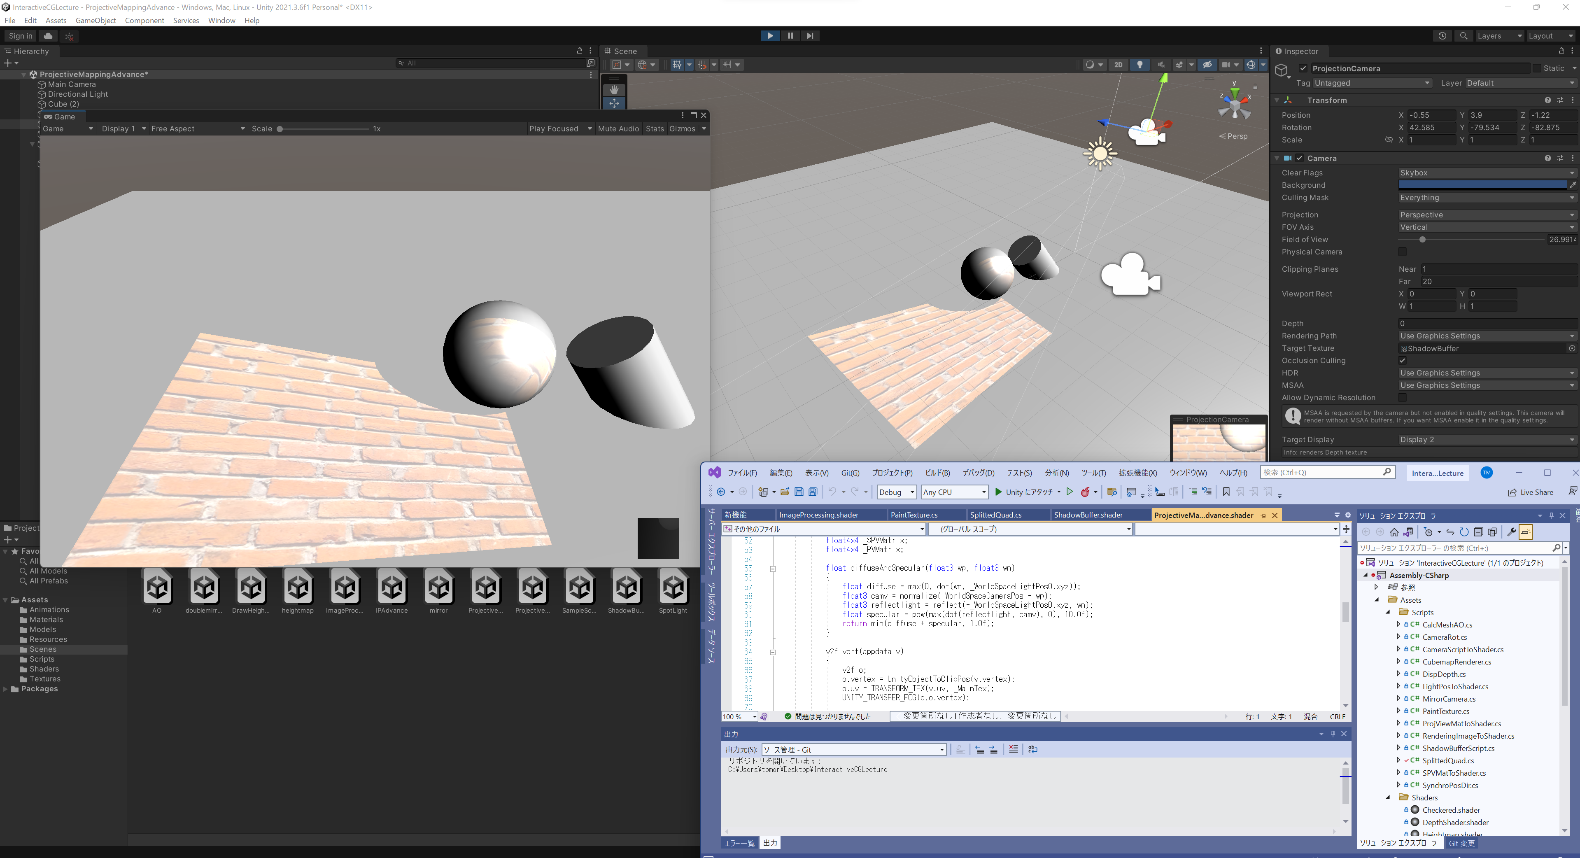Click Solution Explorer refresh icon
Viewport: 1580px width, 858px height.
1464,532
